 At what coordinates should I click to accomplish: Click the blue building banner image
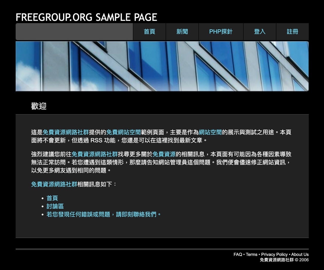coord(162,66)
